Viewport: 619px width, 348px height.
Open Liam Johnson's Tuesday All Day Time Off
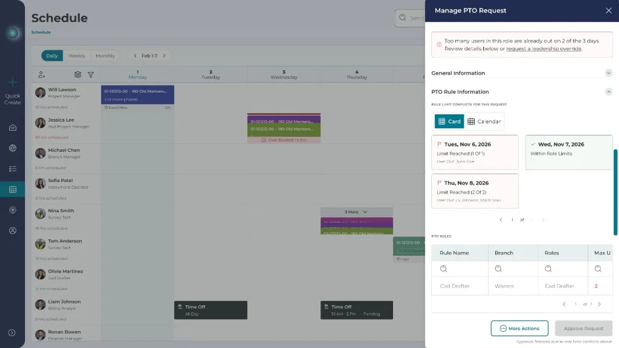tap(211, 310)
